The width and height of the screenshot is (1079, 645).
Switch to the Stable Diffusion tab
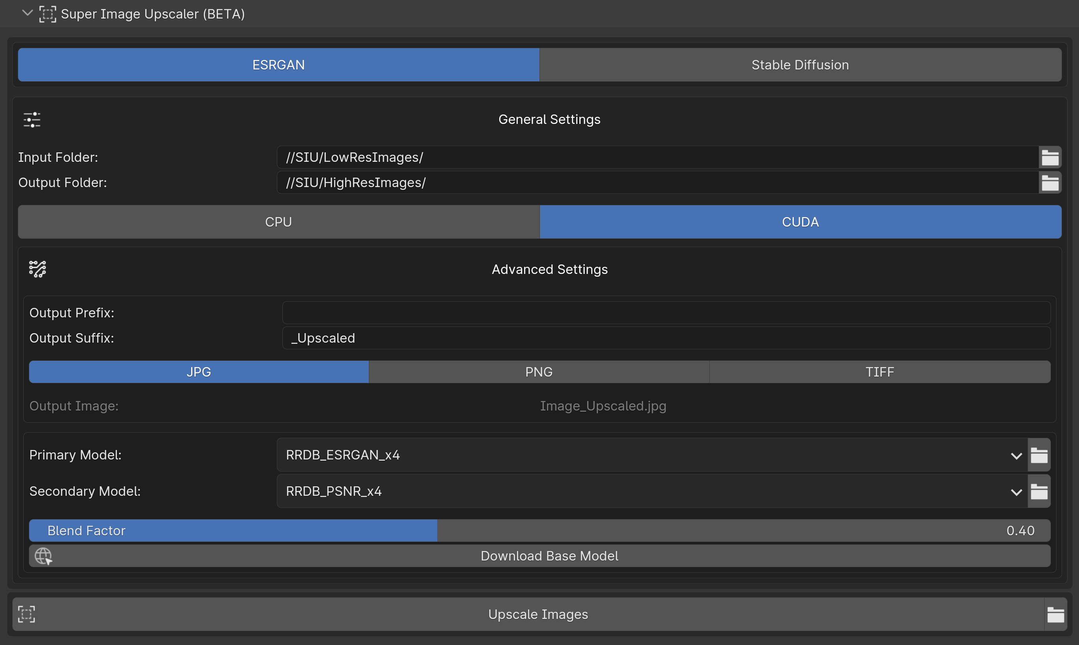(799, 64)
